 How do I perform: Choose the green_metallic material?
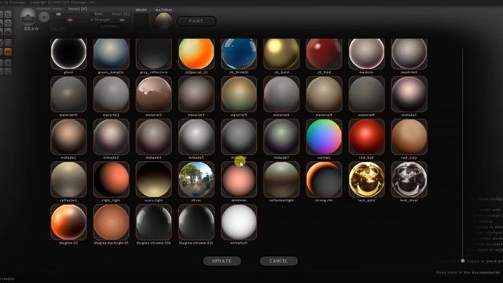(111, 53)
